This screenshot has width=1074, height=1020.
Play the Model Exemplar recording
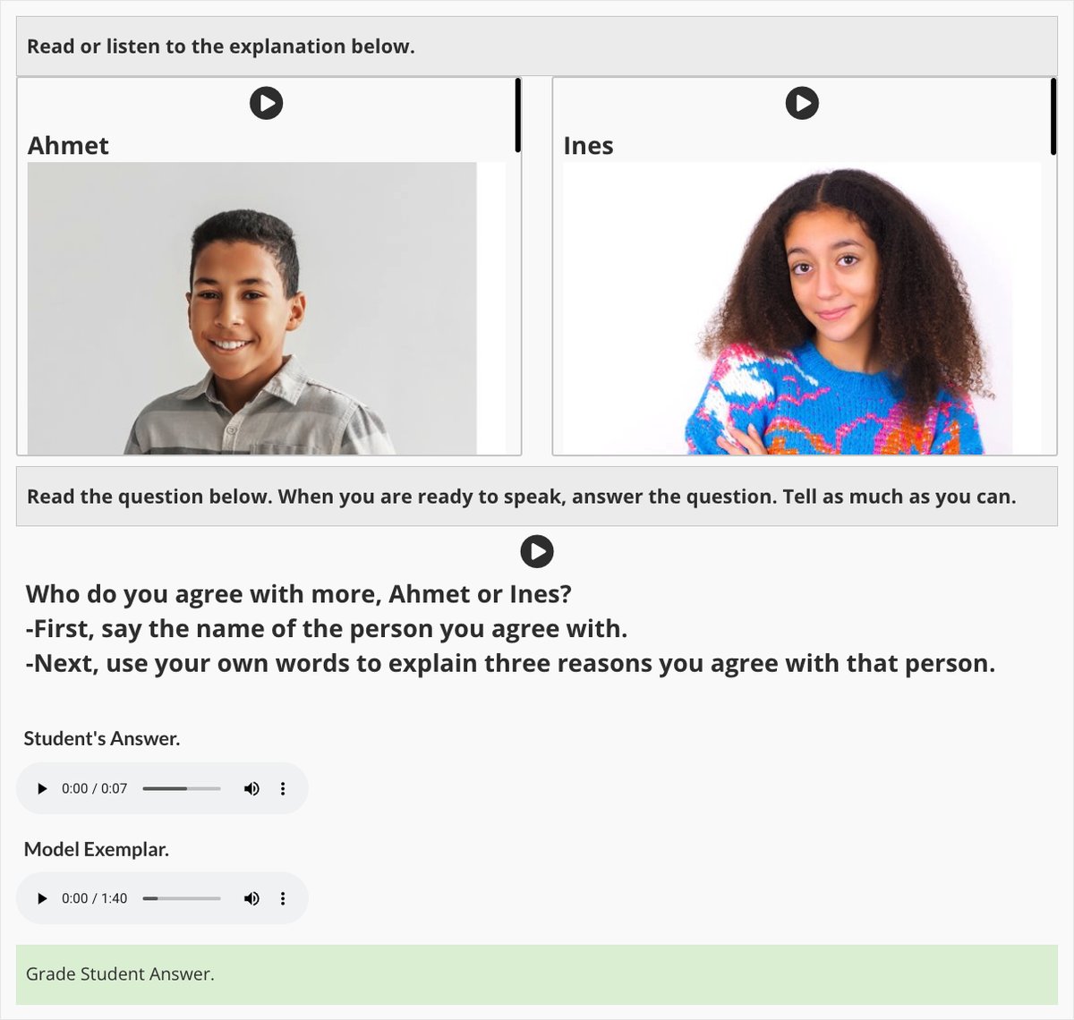pyautogui.click(x=42, y=898)
